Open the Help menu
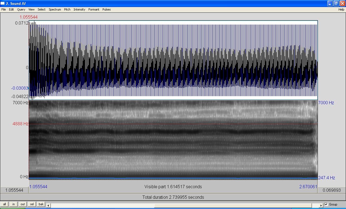This screenshot has width=346, height=209. click(x=341, y=9)
